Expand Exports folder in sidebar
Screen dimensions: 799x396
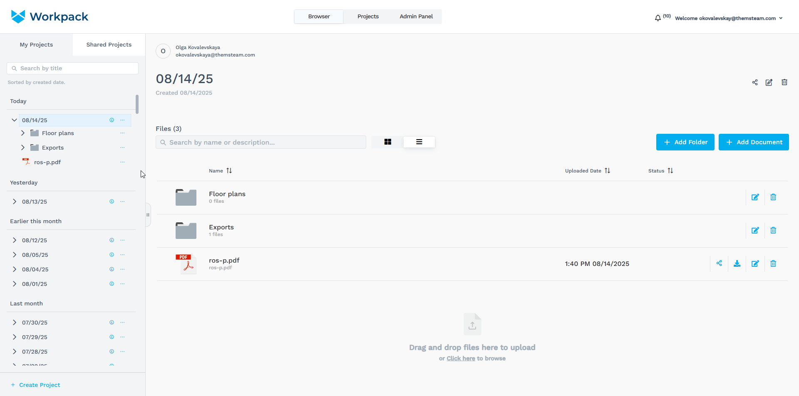23,148
